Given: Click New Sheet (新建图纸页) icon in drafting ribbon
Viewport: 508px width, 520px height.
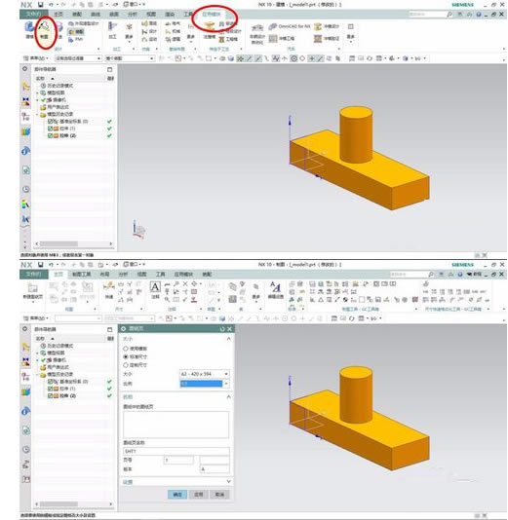Looking at the screenshot, I should tap(32, 291).
